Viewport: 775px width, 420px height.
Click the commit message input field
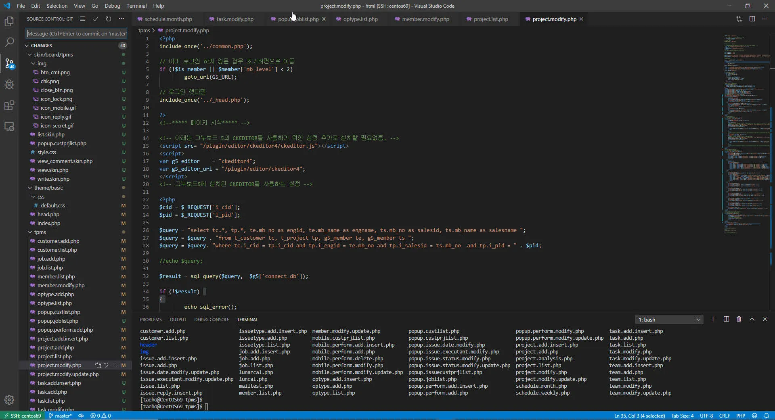pos(77,33)
